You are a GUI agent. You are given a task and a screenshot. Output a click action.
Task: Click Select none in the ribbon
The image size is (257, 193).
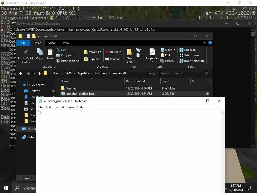189,55
